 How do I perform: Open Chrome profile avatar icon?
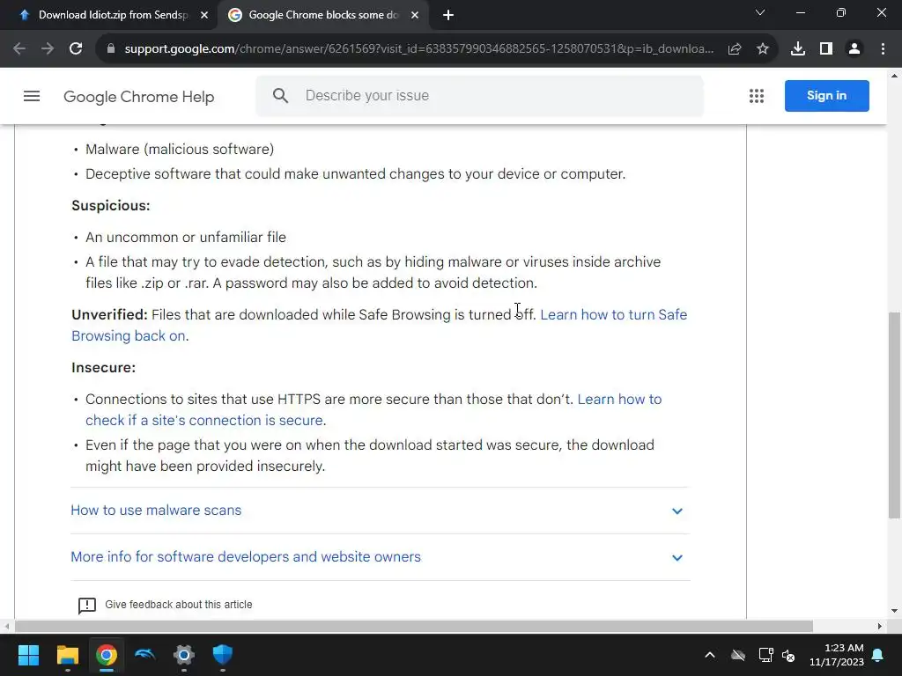pos(854,49)
